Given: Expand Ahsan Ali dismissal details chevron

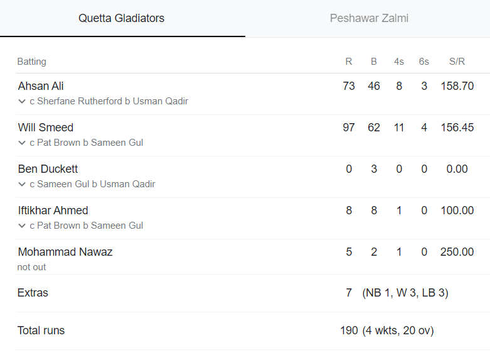Looking at the screenshot, I should pos(22,101).
